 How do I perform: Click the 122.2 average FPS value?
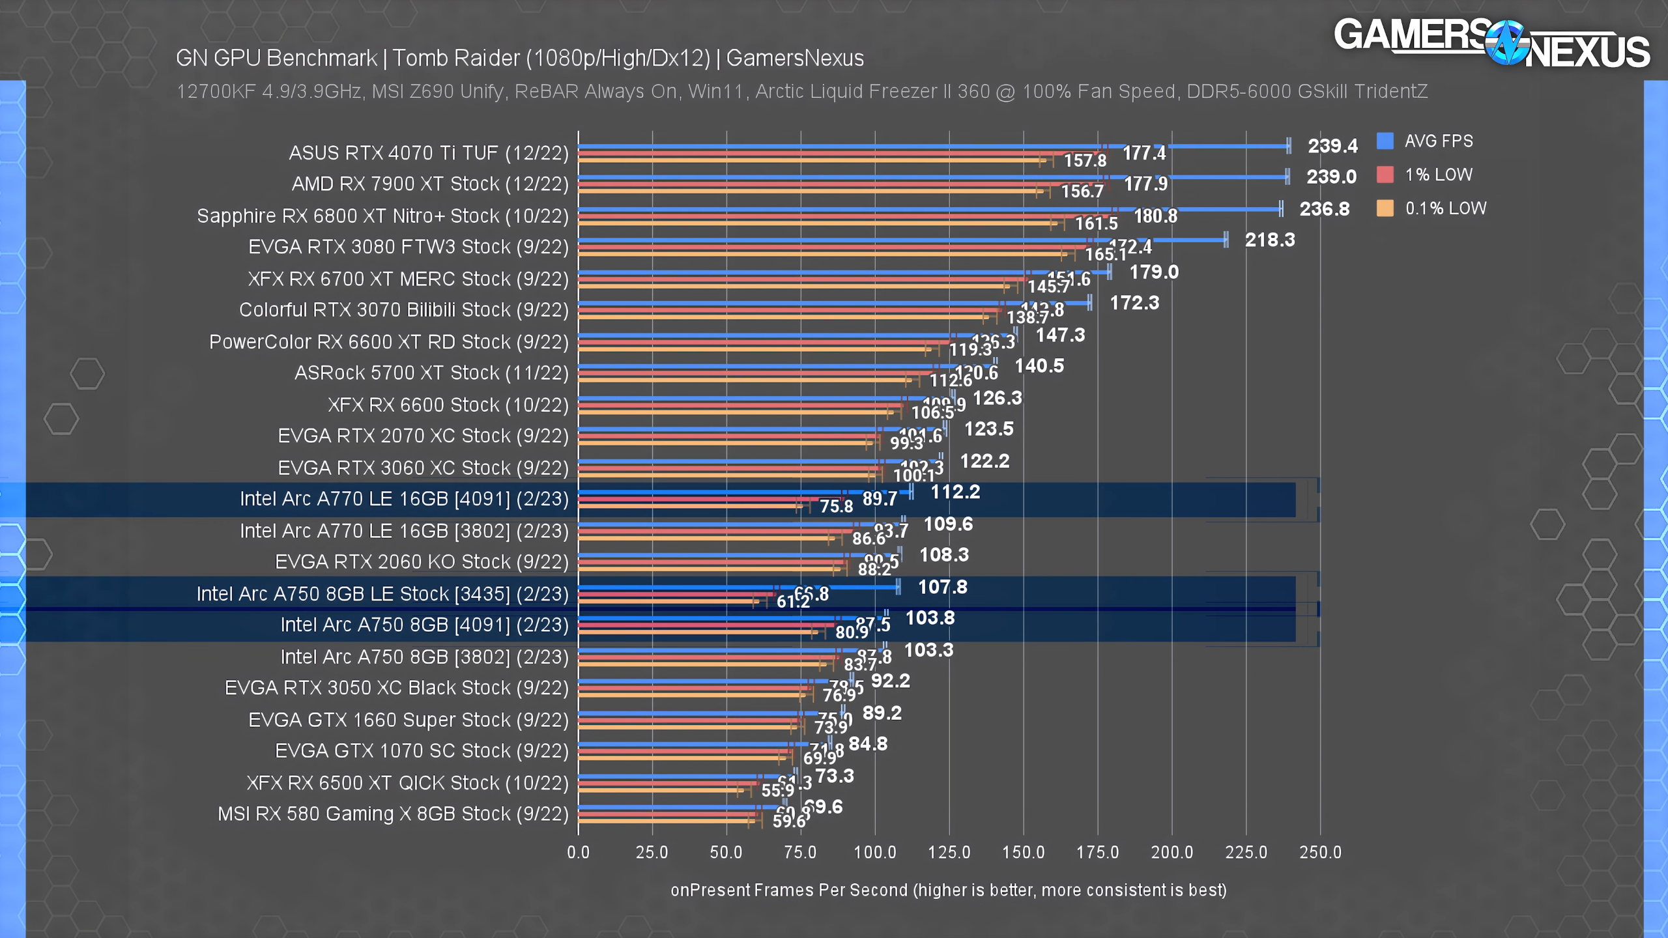[x=985, y=461]
